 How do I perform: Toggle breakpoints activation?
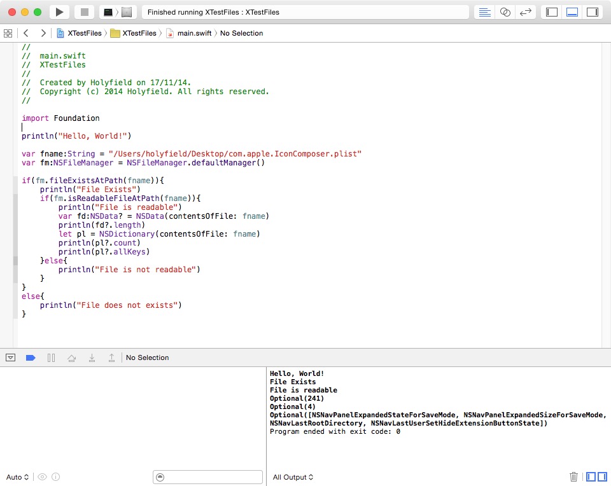(31, 358)
